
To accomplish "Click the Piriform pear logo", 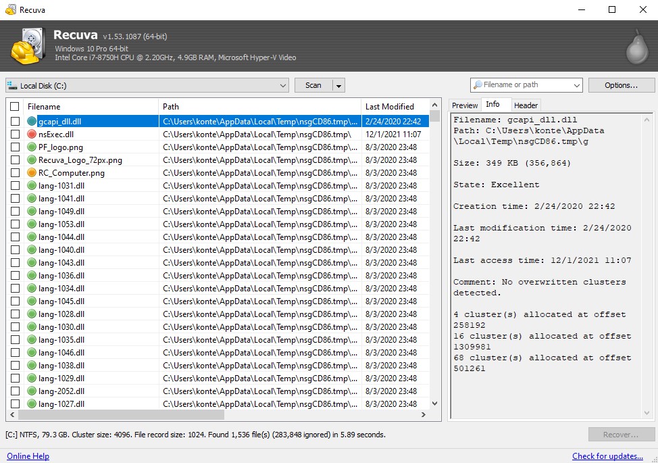I will 638,47.
